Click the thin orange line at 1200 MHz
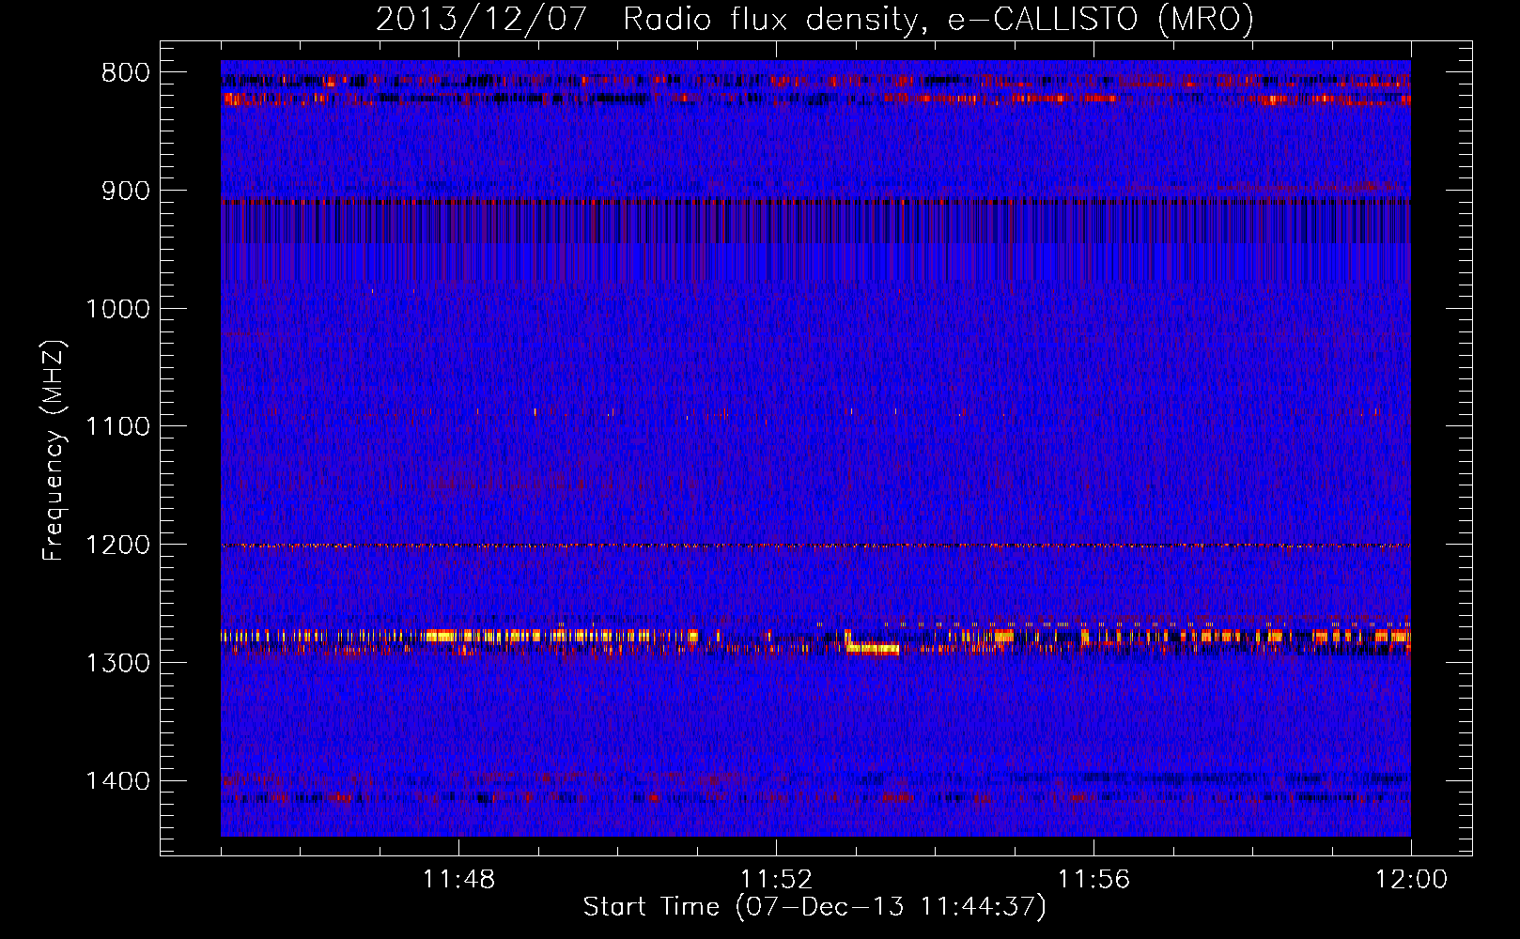Screen dimensions: 1520x939 tap(815, 546)
